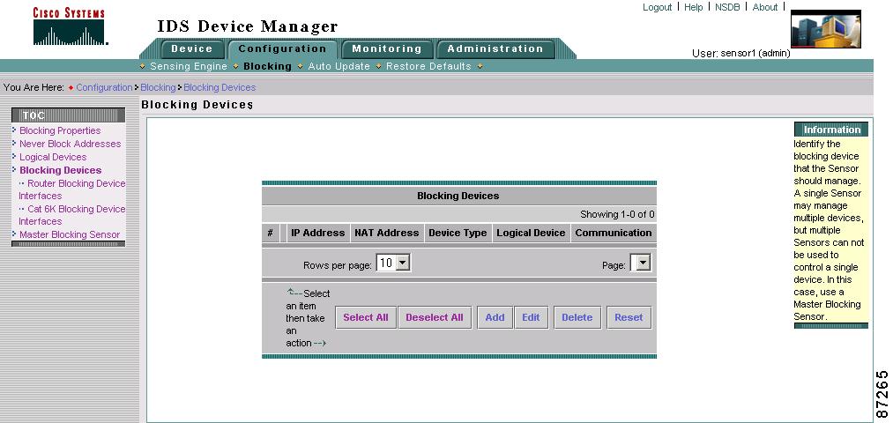The height and width of the screenshot is (423, 893).
Task: Click the TOC panel header
Action: (x=69, y=115)
